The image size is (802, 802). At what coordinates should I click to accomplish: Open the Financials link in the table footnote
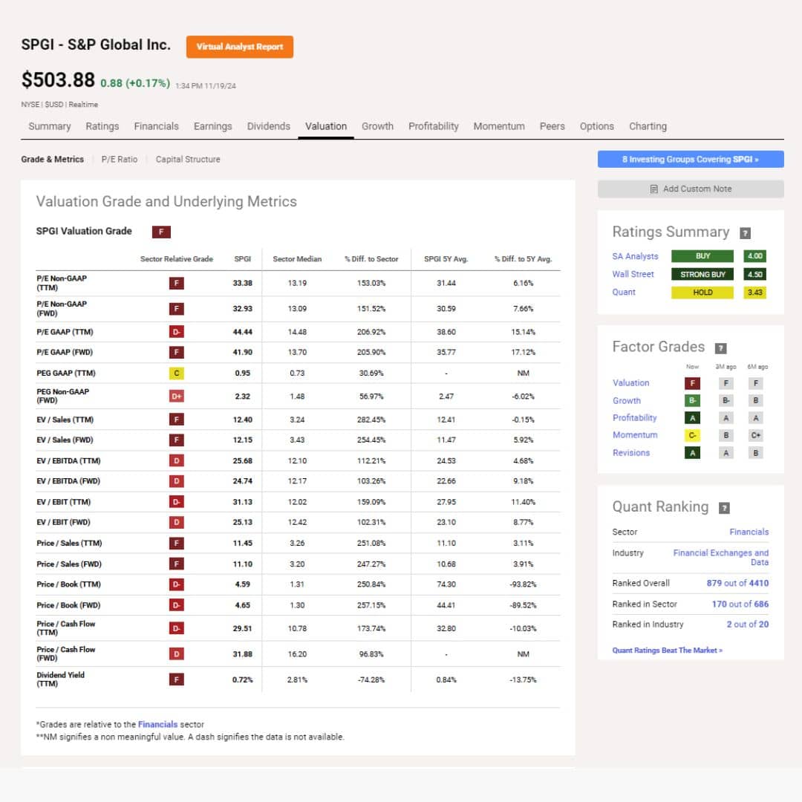[157, 725]
